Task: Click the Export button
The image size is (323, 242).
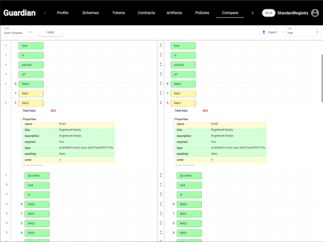Action: (x=271, y=32)
